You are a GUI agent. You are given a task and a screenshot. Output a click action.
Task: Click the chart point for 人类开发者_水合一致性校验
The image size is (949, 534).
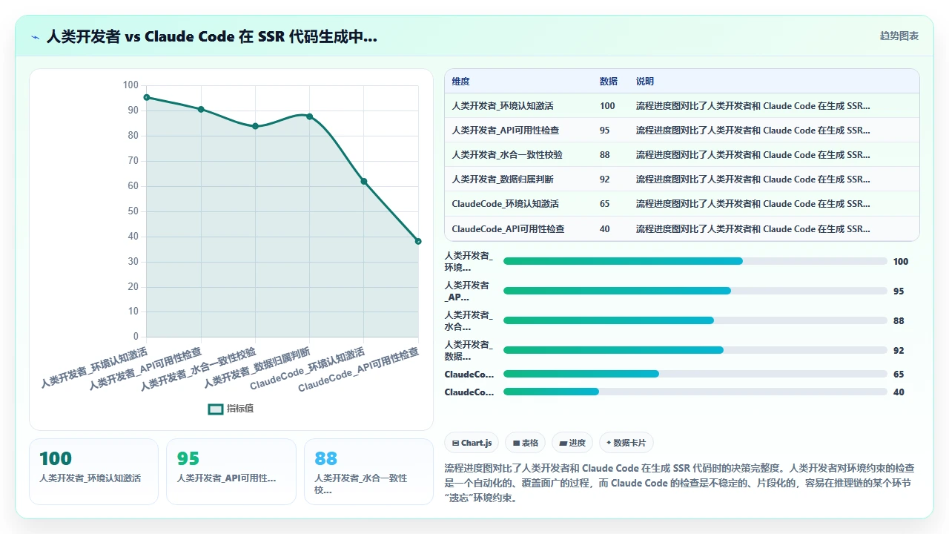255,126
